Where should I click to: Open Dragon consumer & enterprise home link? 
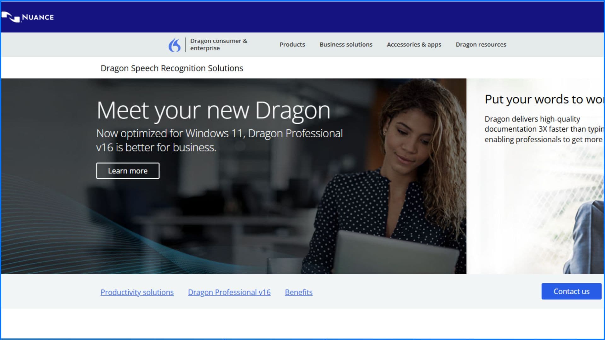click(218, 44)
